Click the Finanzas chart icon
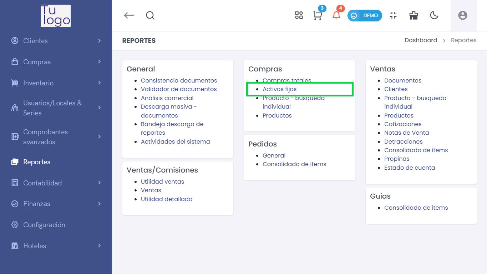487x274 pixels. coord(15,204)
